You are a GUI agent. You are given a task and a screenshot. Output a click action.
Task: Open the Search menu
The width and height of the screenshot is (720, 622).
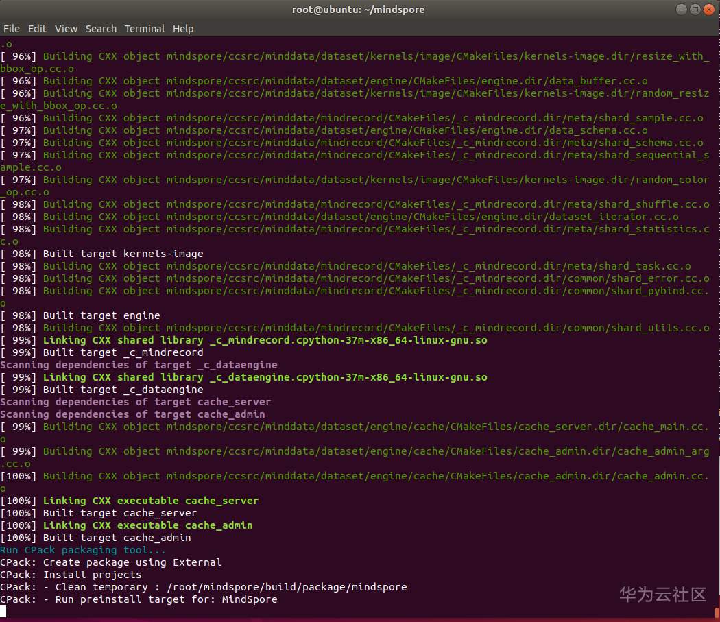[x=101, y=29]
